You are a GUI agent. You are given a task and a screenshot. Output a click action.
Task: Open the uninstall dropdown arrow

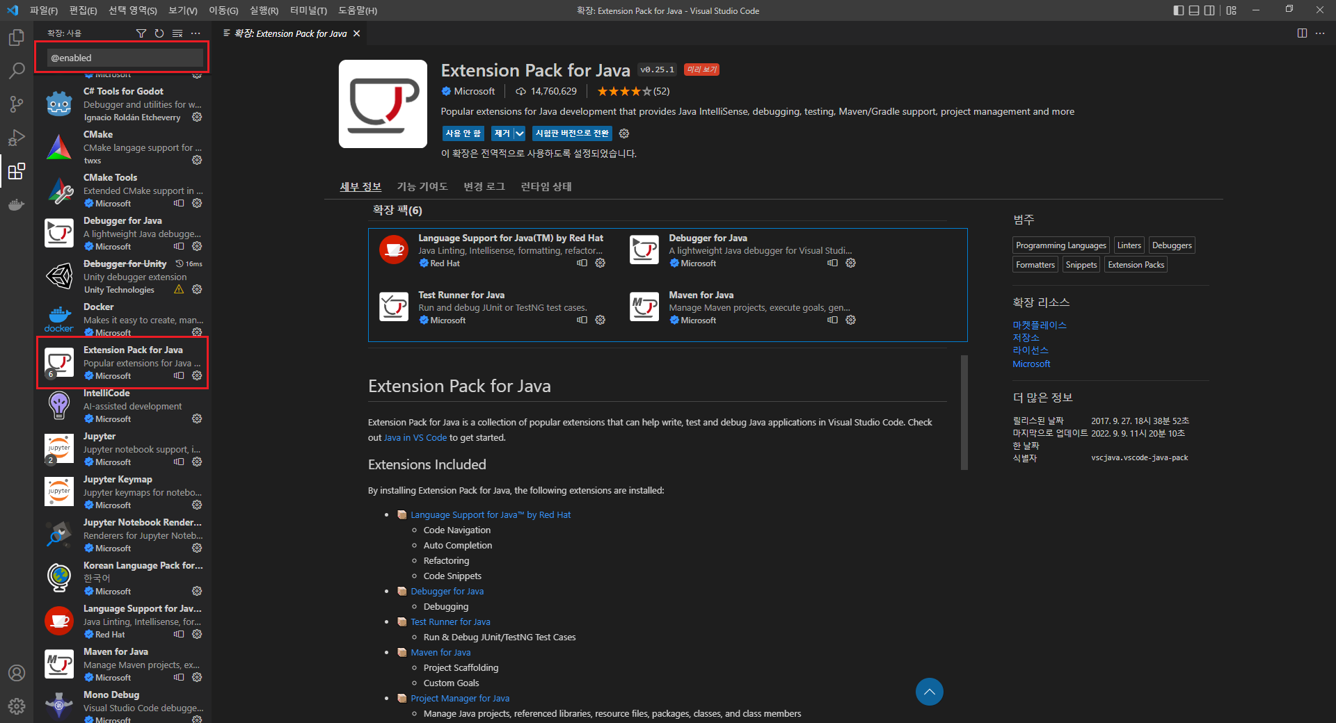[x=520, y=133]
